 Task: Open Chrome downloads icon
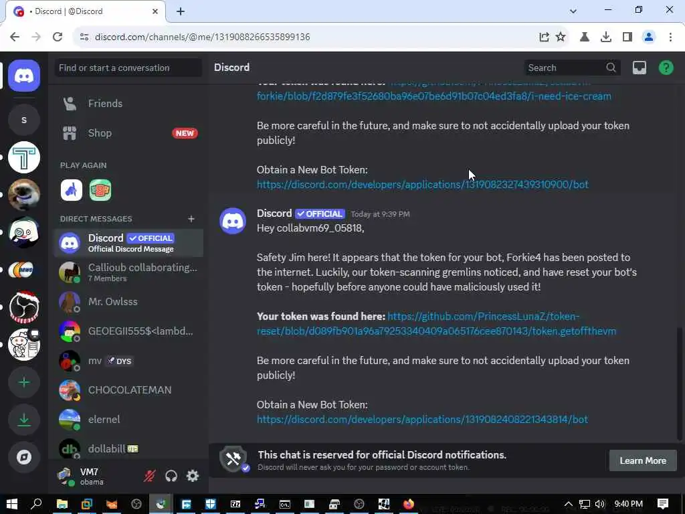click(606, 37)
